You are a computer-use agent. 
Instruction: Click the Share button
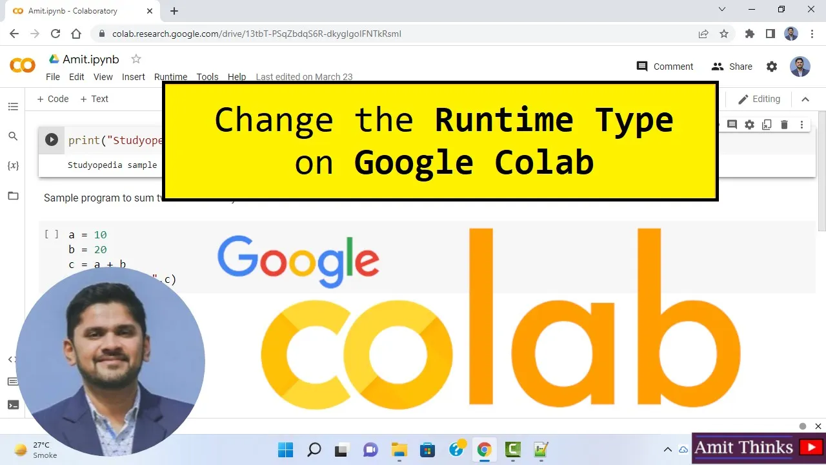pos(732,67)
